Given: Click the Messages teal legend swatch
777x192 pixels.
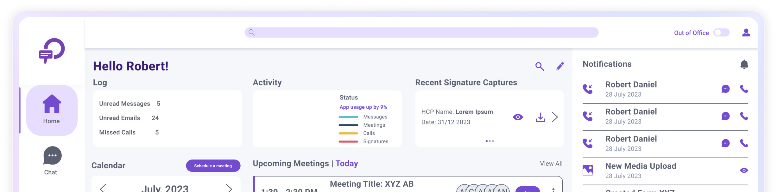Looking at the screenshot, I should 348,117.
